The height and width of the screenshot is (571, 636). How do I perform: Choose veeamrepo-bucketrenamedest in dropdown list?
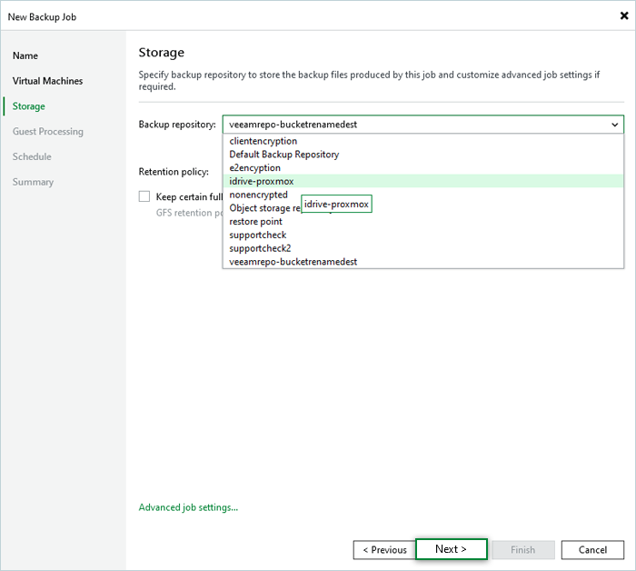293,262
